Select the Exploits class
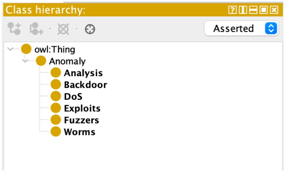This screenshot has width=286, height=173. pyautogui.click(x=82, y=108)
